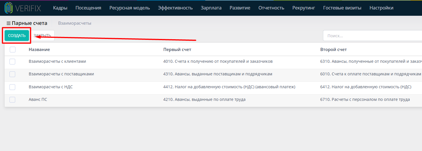Click the Парные счета page title
Screen dimensions: 422x151
[30, 23]
